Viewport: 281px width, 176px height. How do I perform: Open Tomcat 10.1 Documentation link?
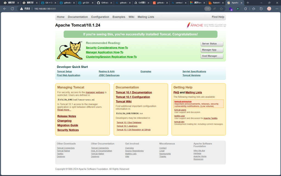tap(134, 92)
